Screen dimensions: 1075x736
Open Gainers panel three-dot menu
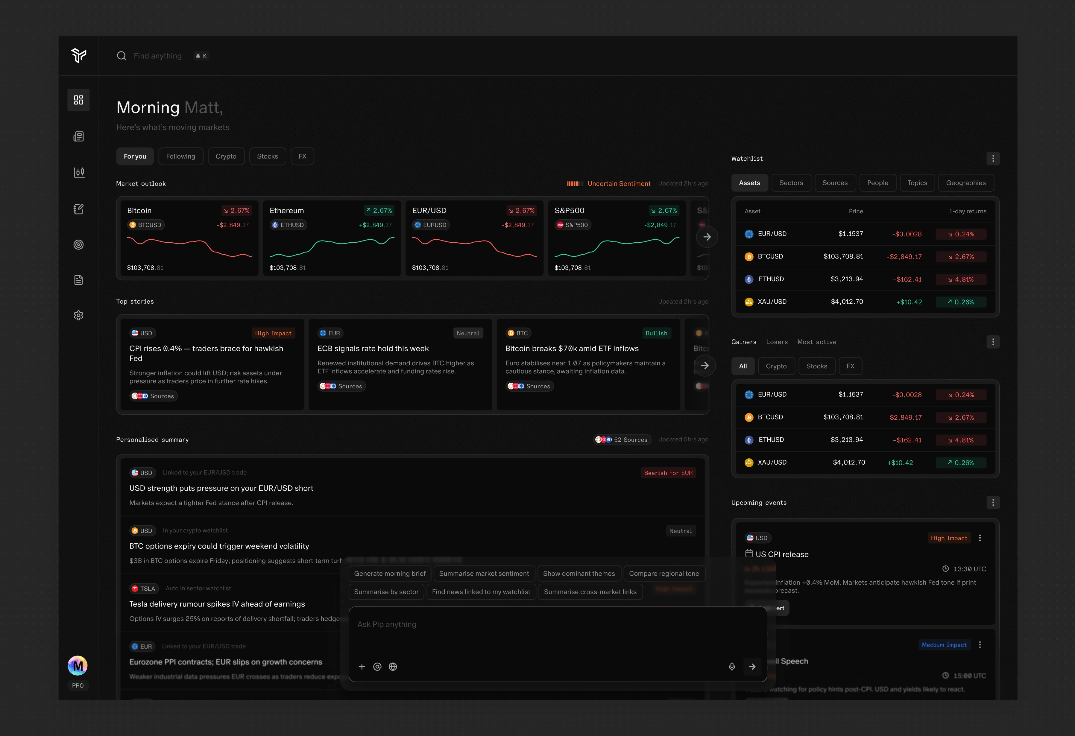point(993,342)
